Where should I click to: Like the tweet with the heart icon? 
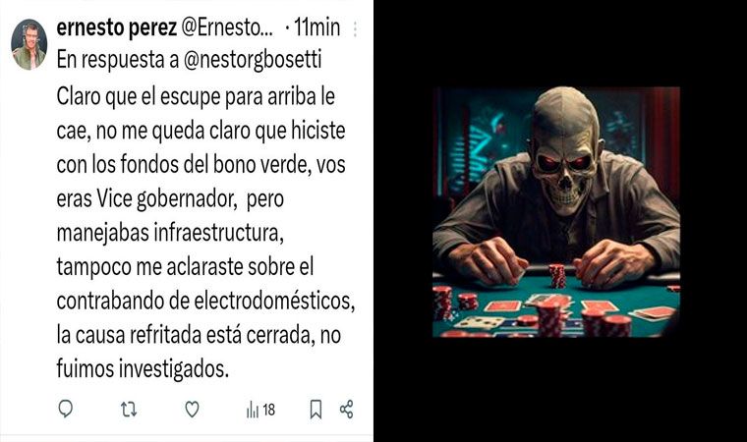coord(192,410)
